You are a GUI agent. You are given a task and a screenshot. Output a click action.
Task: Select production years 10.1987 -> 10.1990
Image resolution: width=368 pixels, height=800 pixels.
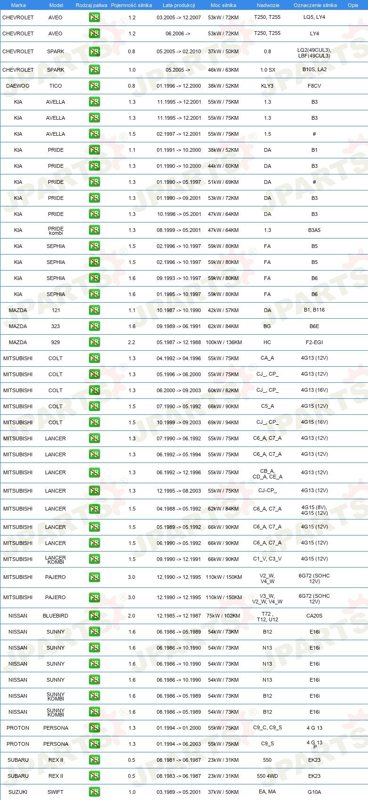(x=179, y=310)
